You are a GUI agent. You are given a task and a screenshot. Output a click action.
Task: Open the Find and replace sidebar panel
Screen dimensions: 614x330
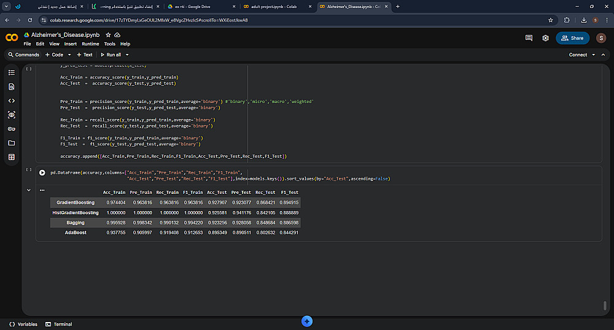tap(11, 86)
